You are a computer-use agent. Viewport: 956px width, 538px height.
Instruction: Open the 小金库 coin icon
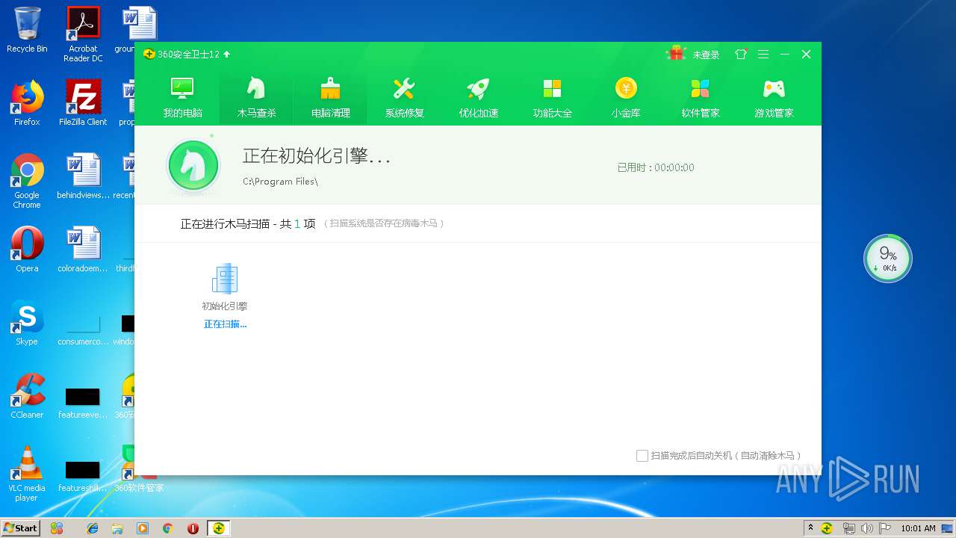coord(626,98)
